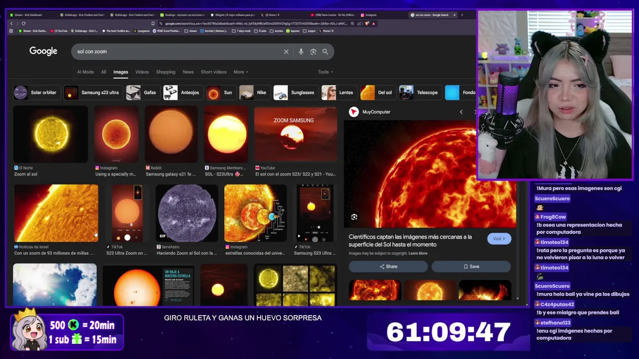Go to the Google logo homepage
The width and height of the screenshot is (639, 359).
tap(43, 51)
